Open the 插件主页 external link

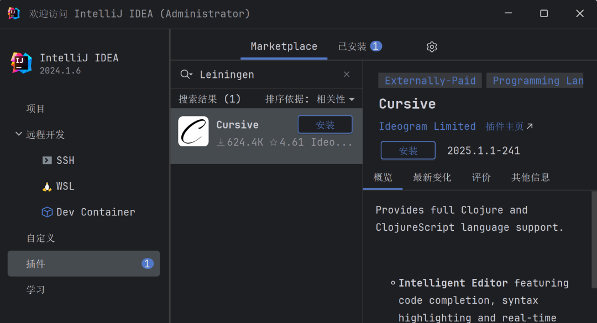click(509, 126)
